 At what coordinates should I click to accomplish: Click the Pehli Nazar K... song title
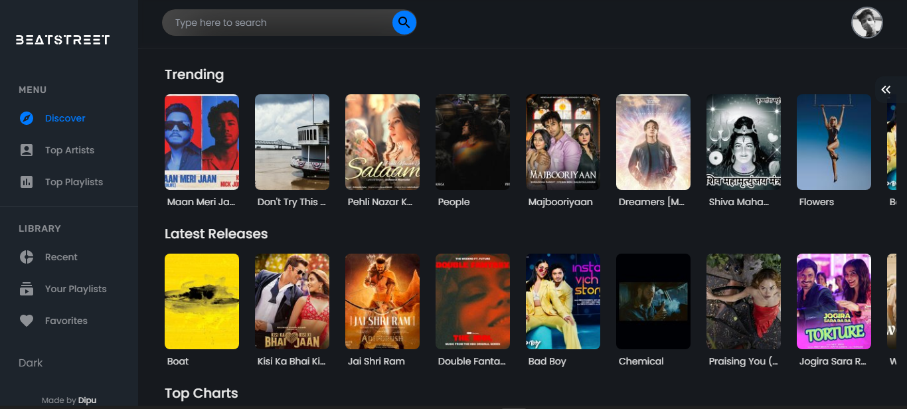point(380,202)
